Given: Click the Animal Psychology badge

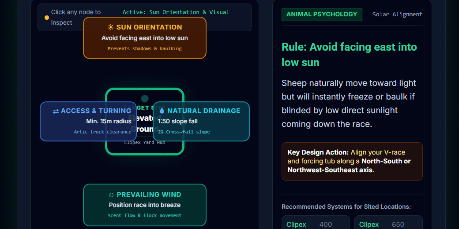Looking at the screenshot, I should coord(322,14).
